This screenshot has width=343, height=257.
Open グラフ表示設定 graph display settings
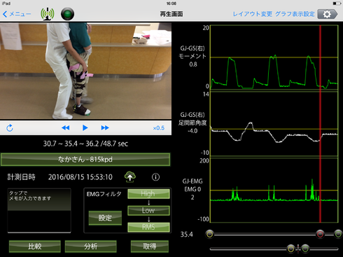pyautogui.click(x=295, y=14)
